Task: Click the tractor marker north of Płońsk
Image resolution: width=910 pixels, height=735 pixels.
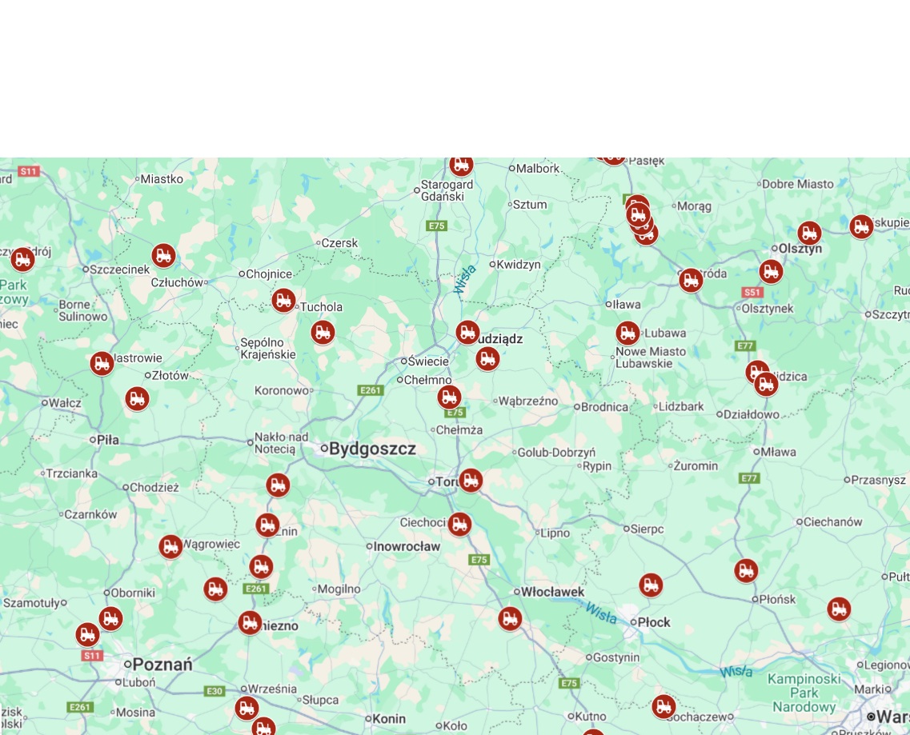Action: pyautogui.click(x=746, y=571)
